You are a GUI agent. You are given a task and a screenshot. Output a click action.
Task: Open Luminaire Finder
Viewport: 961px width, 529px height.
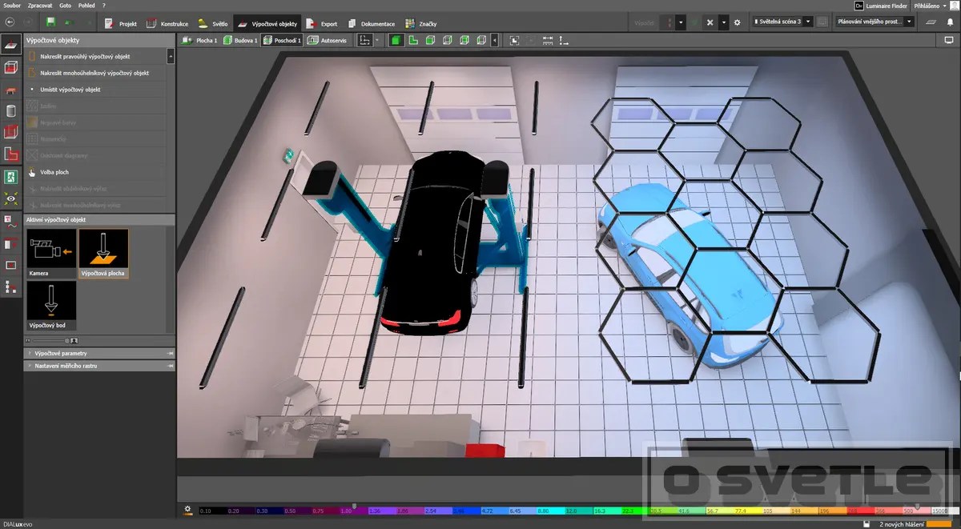pos(882,5)
